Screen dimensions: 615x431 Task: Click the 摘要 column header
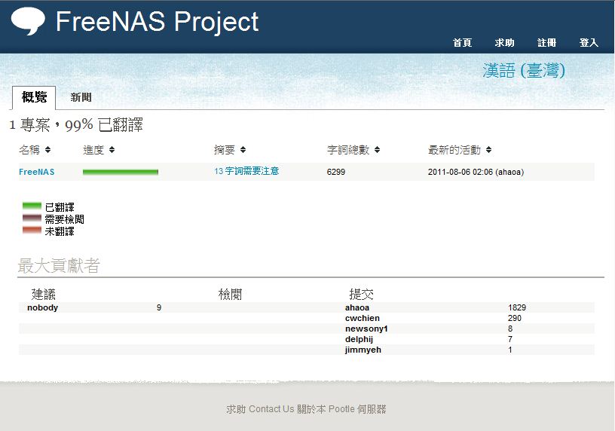(225, 150)
